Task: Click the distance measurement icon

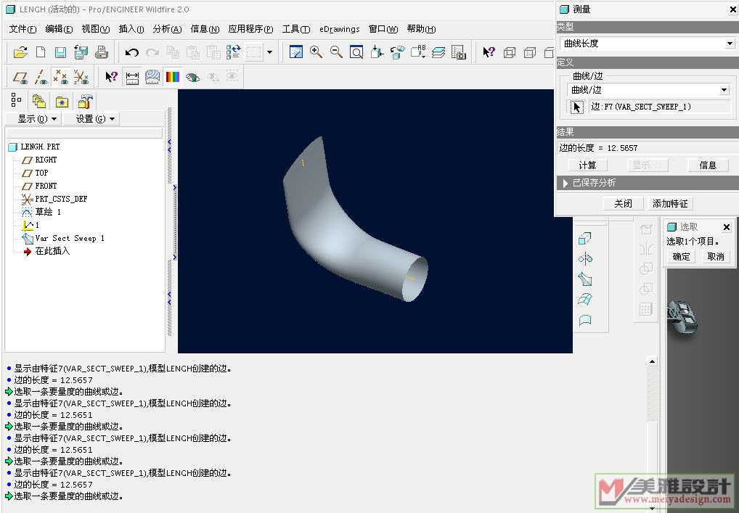Action: tap(132, 77)
